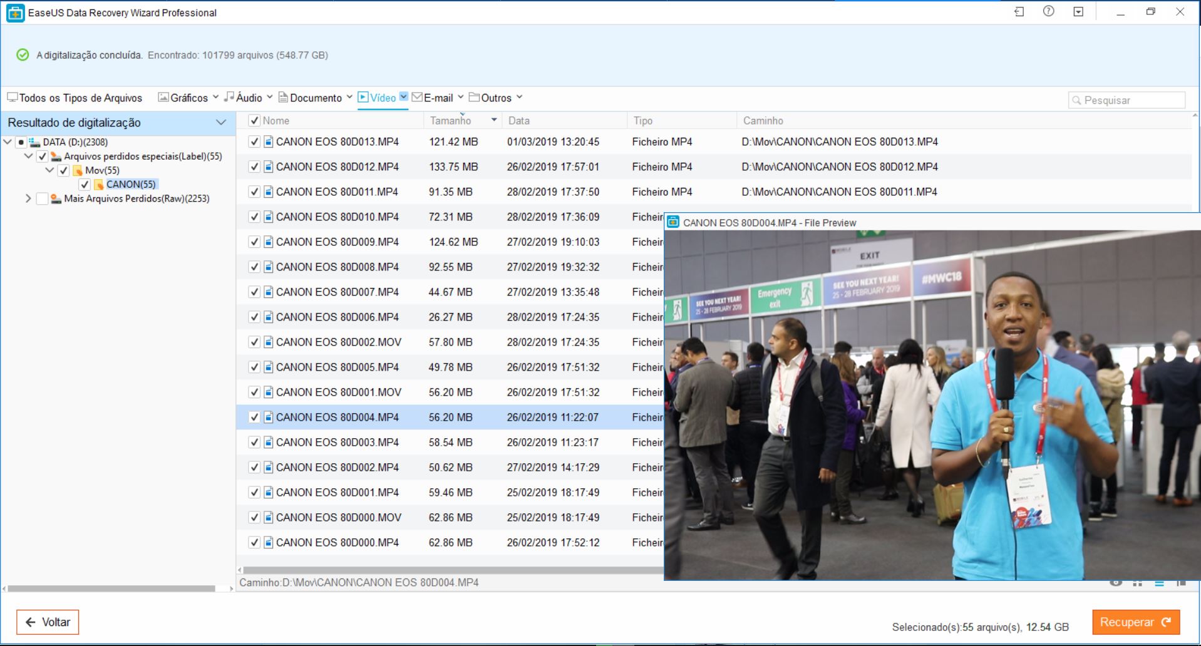Click file icon of CANON EOS 80D009.MP4
1201x646 pixels.
tap(268, 242)
